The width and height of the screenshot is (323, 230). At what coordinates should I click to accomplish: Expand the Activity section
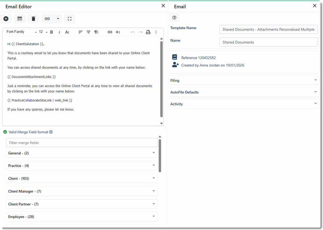click(x=244, y=104)
